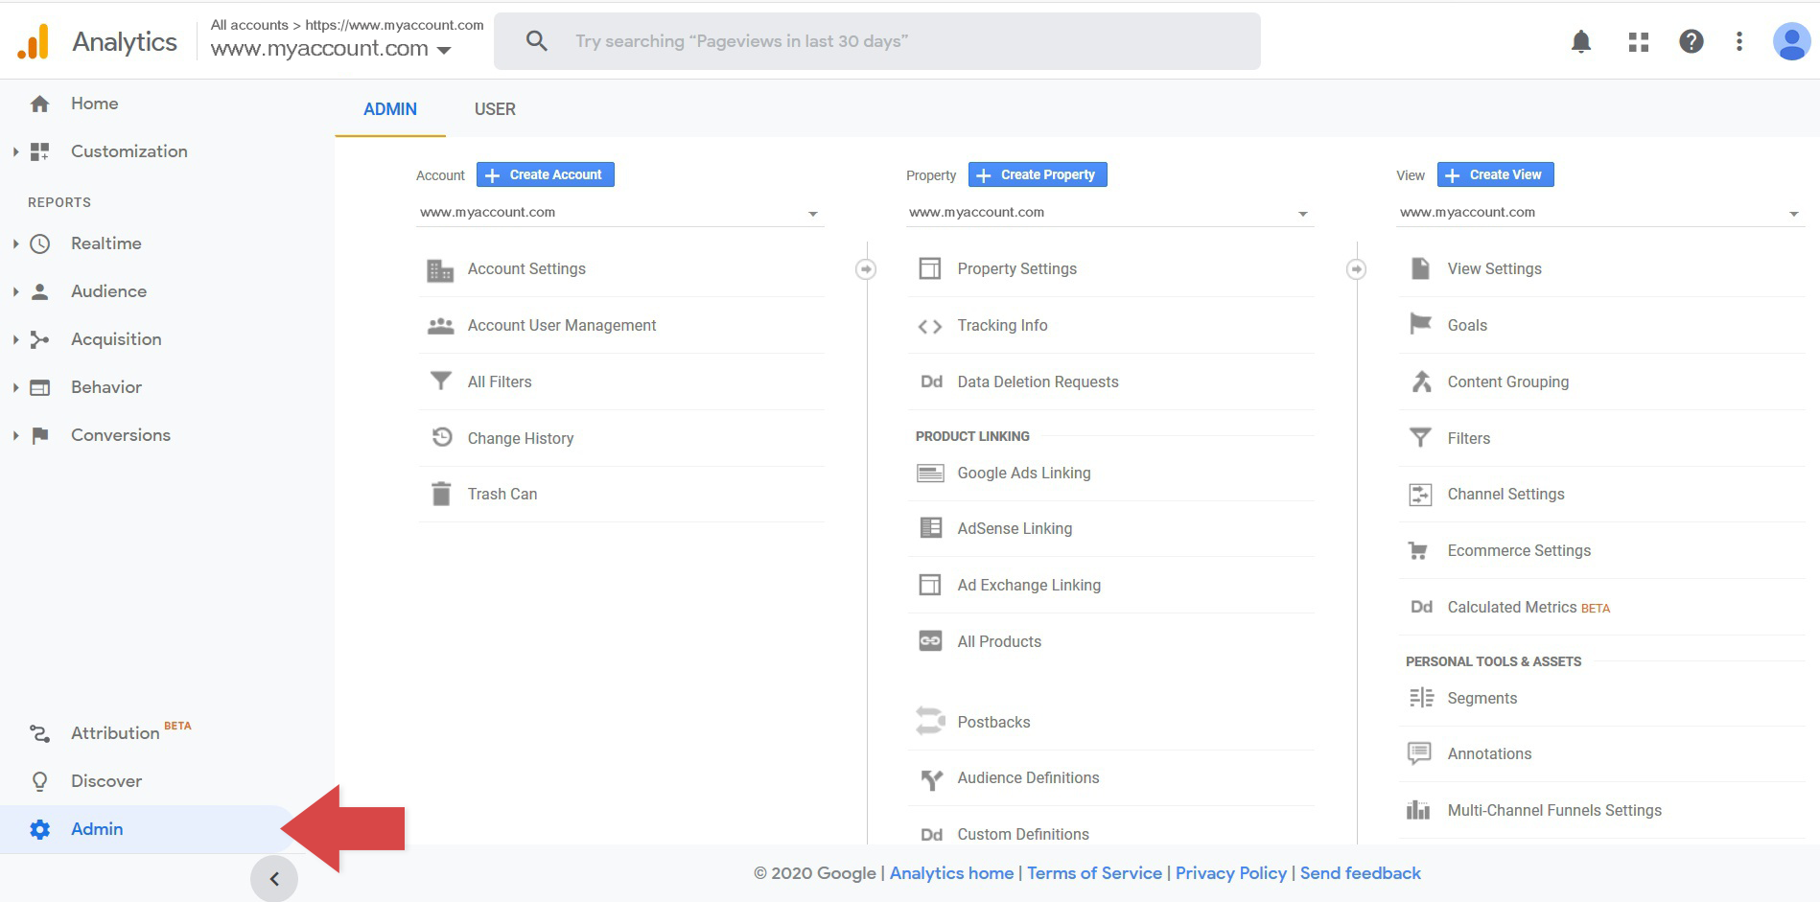This screenshot has width=1820, height=902.
Task: Expand the Audience reports section
Action: pyautogui.click(x=15, y=291)
